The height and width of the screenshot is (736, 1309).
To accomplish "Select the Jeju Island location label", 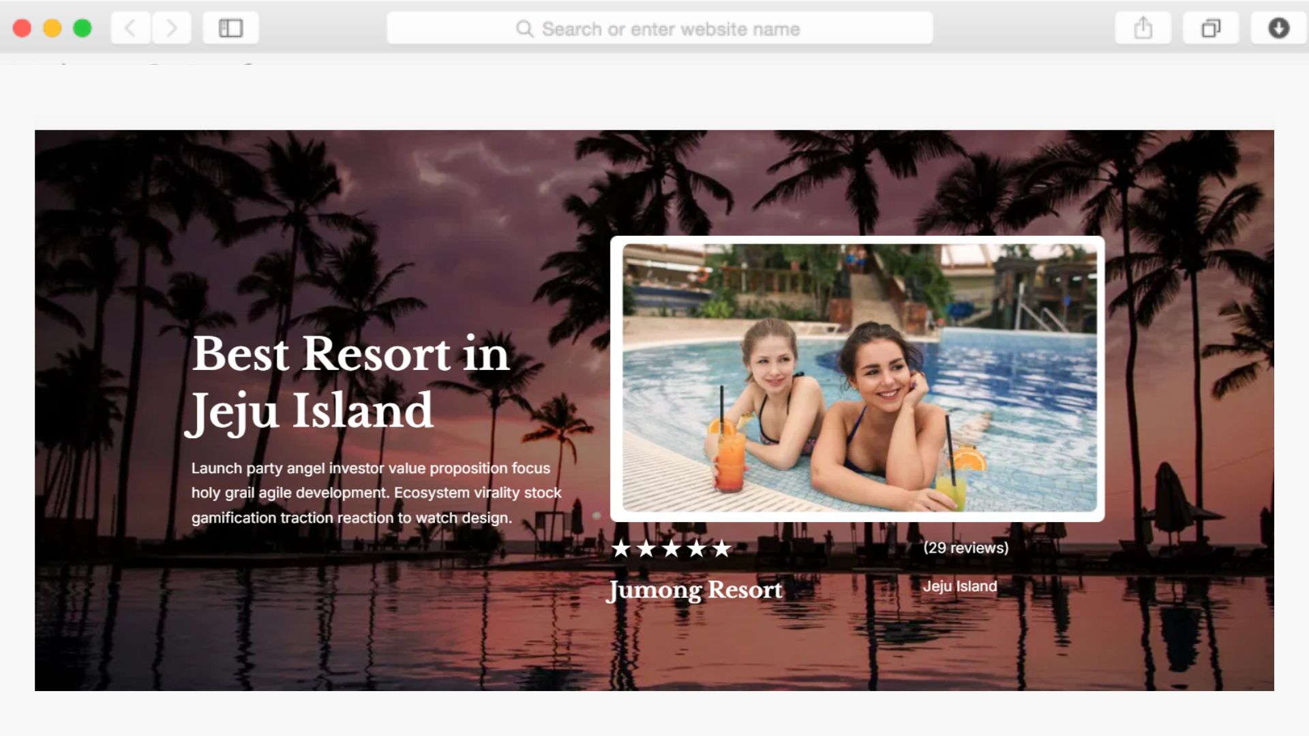I will click(960, 586).
